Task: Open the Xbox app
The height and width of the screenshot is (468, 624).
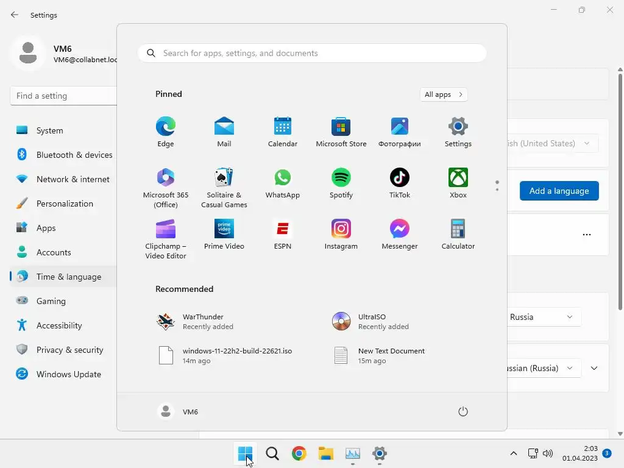Action: tap(458, 183)
